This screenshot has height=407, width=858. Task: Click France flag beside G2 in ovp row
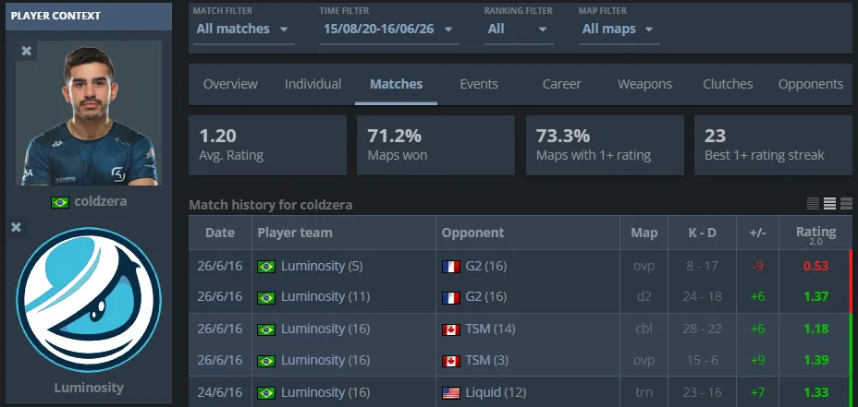click(451, 267)
